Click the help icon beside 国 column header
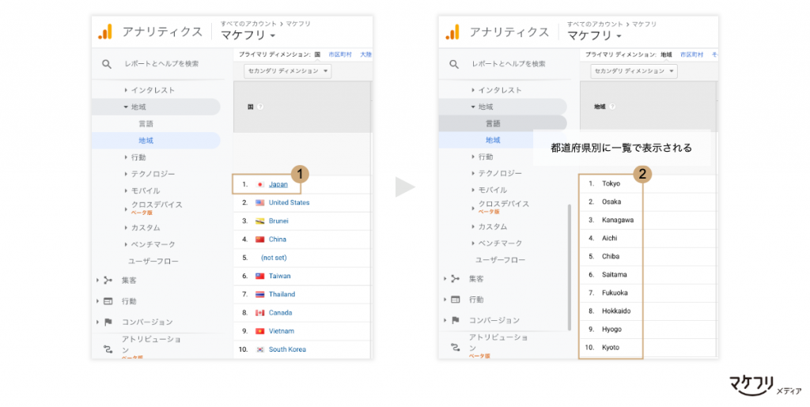The width and height of the screenshot is (810, 407). [259, 107]
